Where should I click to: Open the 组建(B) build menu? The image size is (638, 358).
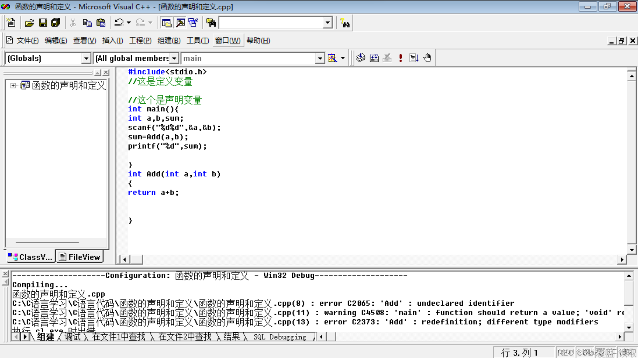169,40
